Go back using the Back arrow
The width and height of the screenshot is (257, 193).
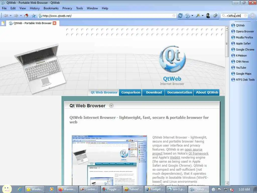6,16
